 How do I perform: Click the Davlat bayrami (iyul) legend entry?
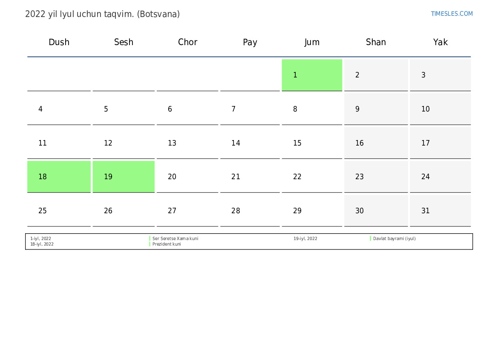pyautogui.click(x=394, y=239)
